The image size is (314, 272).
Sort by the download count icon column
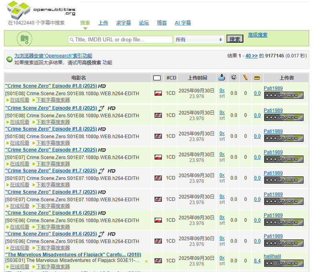[222, 78]
